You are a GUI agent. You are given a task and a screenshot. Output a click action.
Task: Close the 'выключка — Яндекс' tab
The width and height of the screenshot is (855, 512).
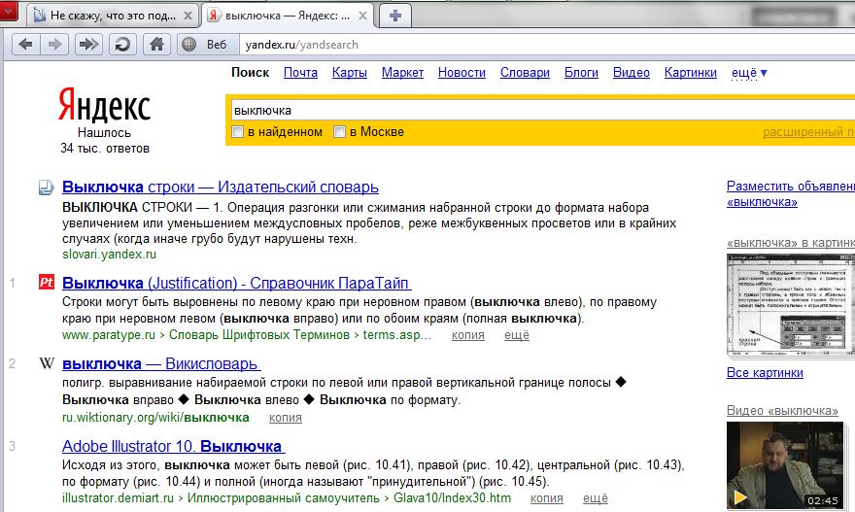pos(362,16)
